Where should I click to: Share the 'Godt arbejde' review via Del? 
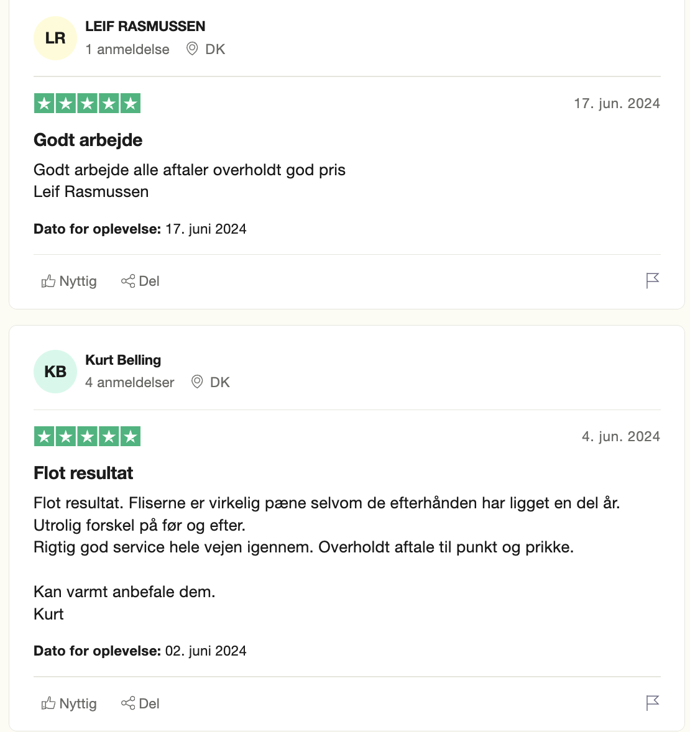(140, 281)
